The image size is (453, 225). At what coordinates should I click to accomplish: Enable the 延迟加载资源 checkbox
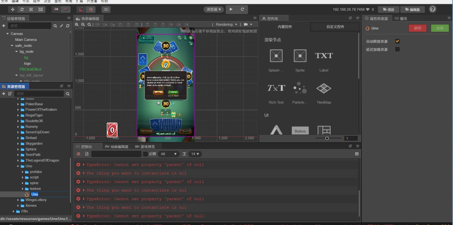coord(397,49)
